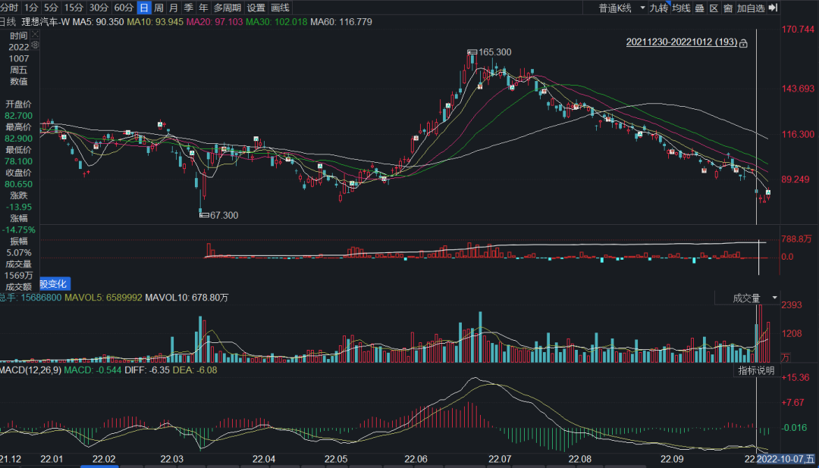The image size is (819, 468).
Task: Close the data info panel with X icon
Action: pos(35,35)
